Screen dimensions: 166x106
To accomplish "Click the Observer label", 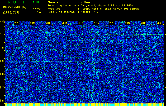I will tap(54, 2).
